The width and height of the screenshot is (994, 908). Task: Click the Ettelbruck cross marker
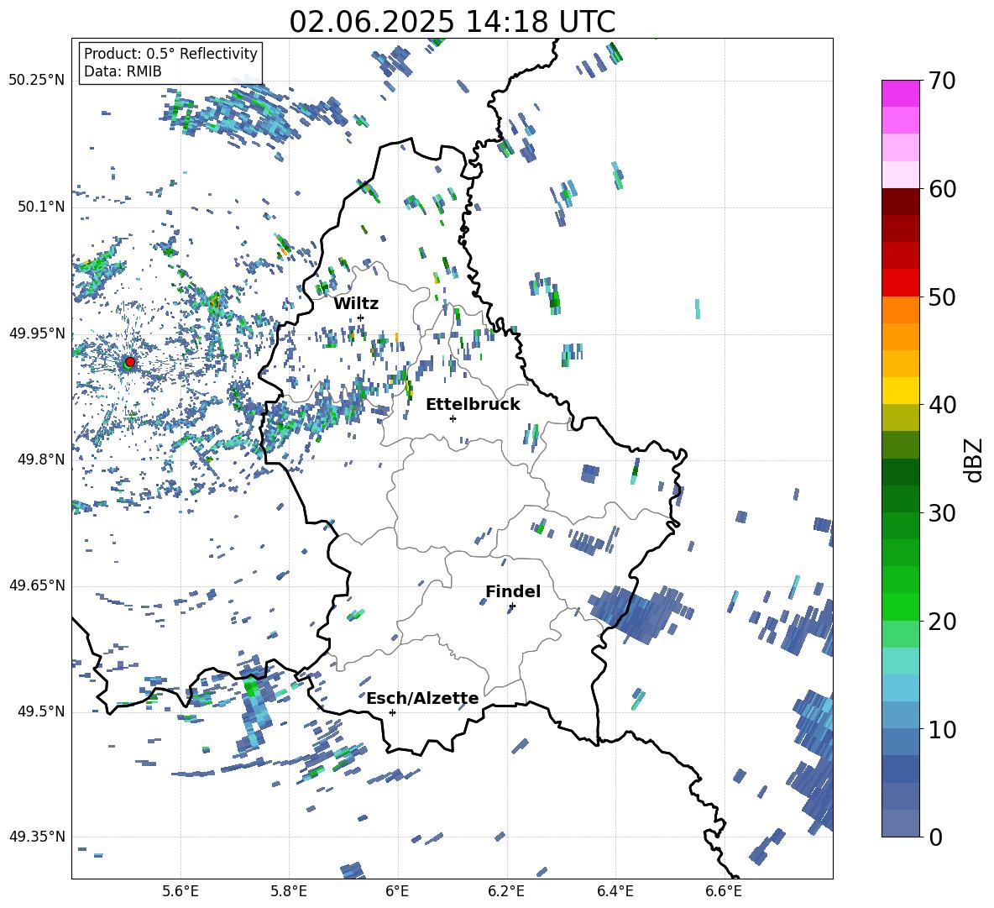point(453,418)
